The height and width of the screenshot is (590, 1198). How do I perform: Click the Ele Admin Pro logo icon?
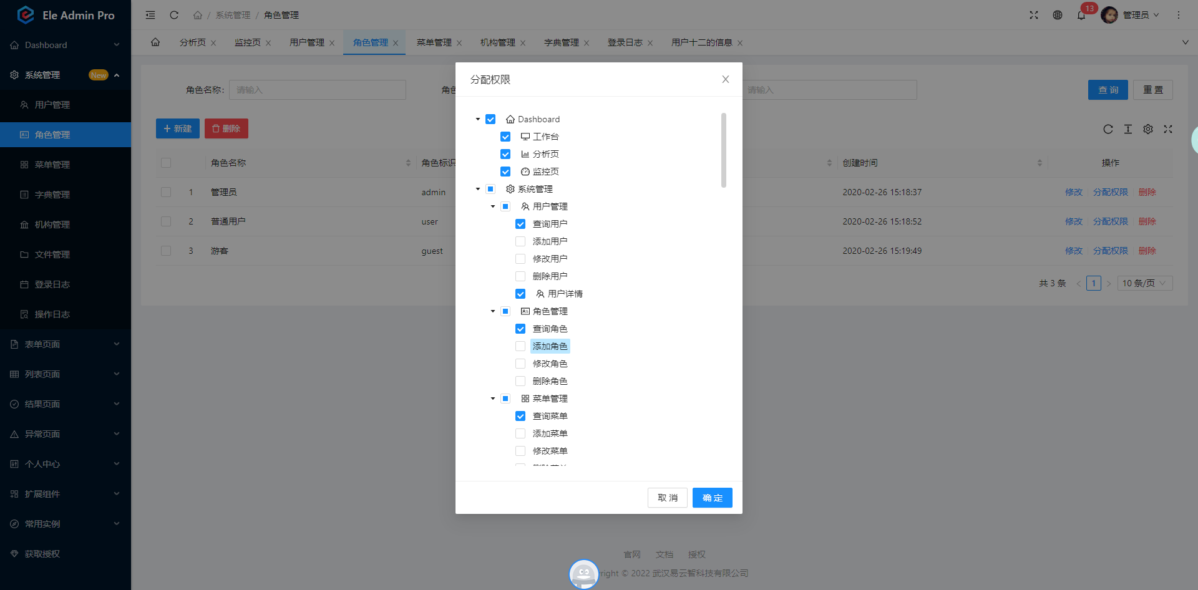25,14
